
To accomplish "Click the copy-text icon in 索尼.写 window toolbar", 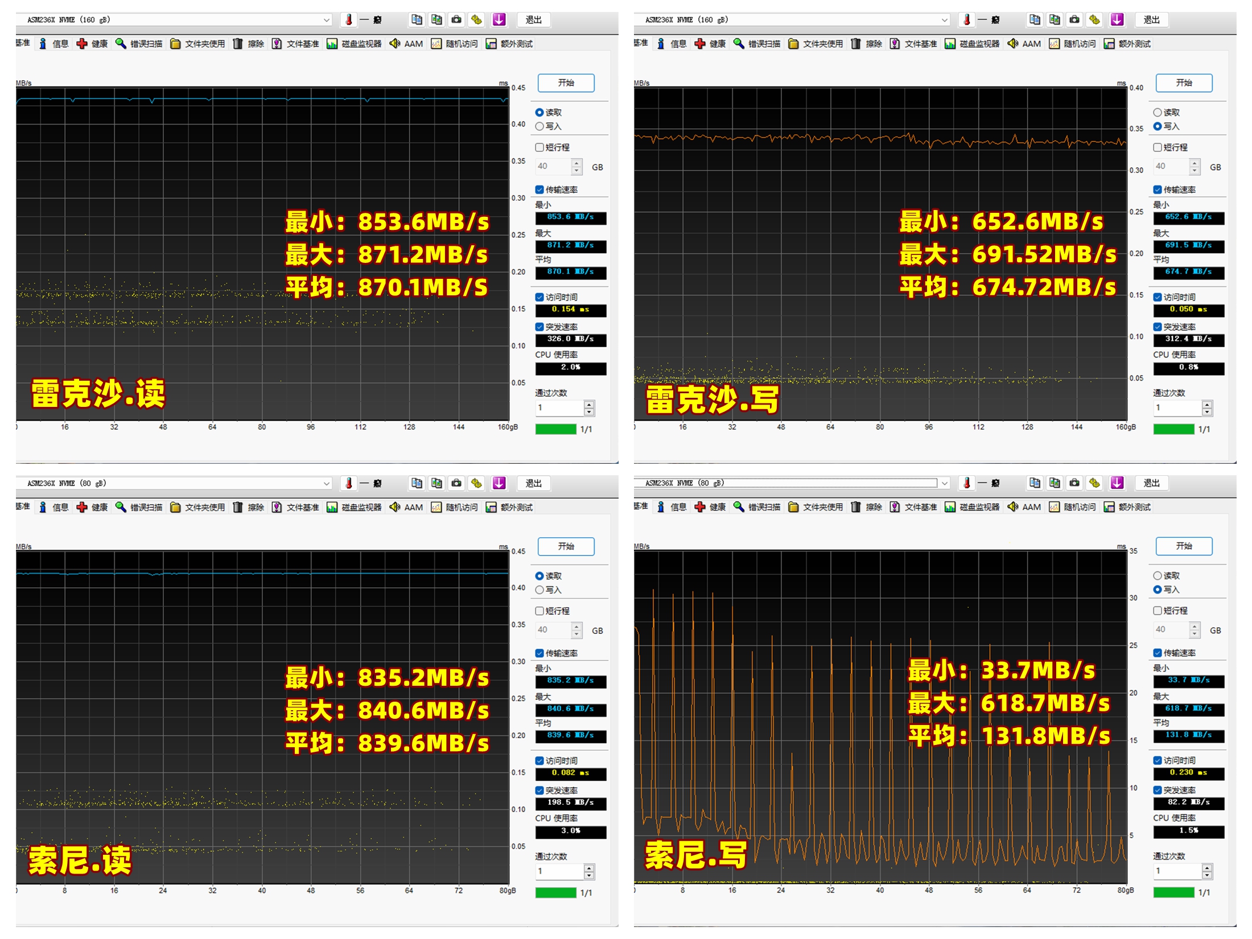I will point(1035,483).
